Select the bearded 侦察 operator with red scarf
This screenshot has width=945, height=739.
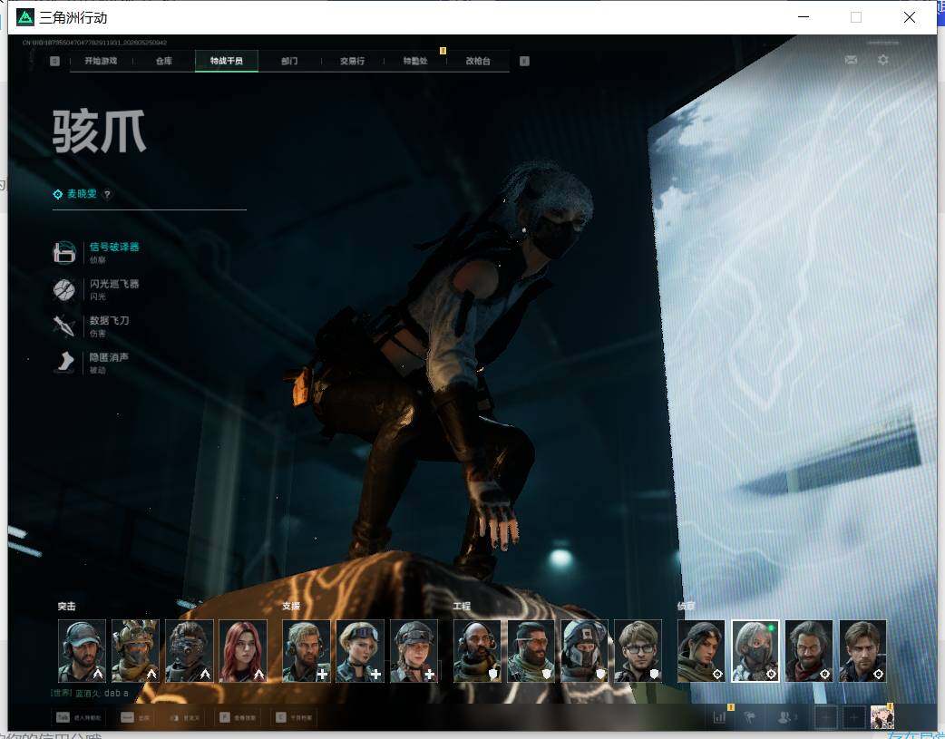click(x=809, y=651)
